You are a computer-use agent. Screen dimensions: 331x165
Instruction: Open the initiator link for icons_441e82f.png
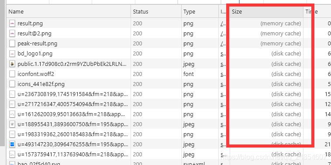coord(223,84)
